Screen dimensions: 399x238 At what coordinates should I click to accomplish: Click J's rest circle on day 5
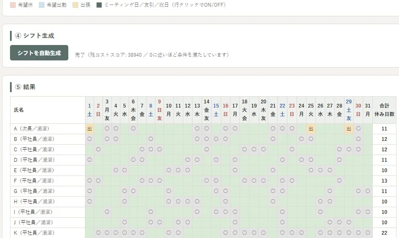(125, 222)
